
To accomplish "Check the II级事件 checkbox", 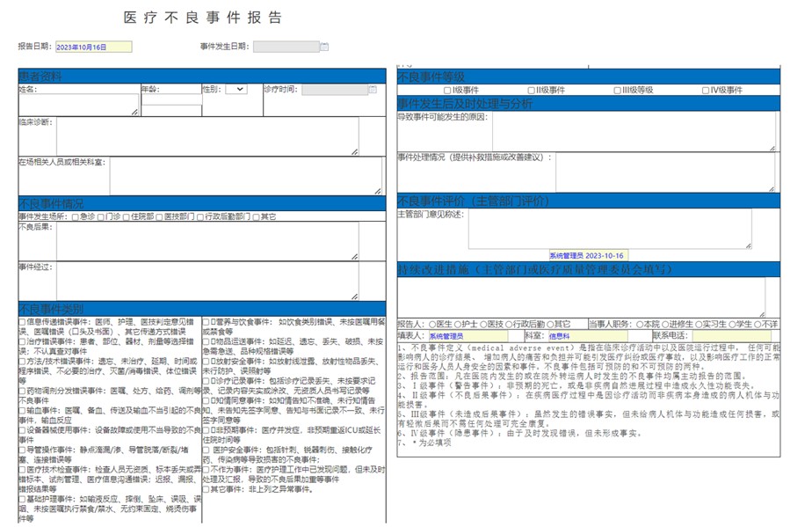I will click(x=531, y=91).
